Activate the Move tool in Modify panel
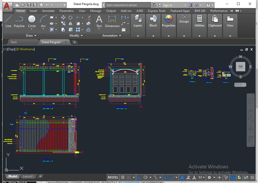The width and height of the screenshot is (258, 183). coord(63,17)
